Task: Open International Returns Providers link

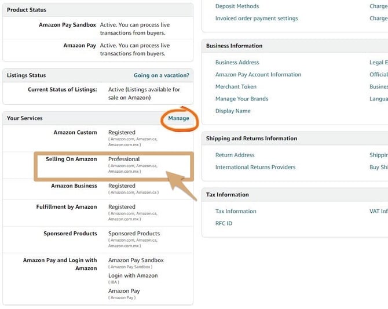Action: coord(255,168)
